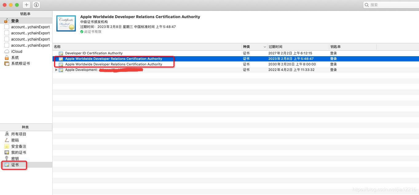Sort by the 钥匙串 column header
This screenshot has width=419, height=195.
tap(353, 47)
